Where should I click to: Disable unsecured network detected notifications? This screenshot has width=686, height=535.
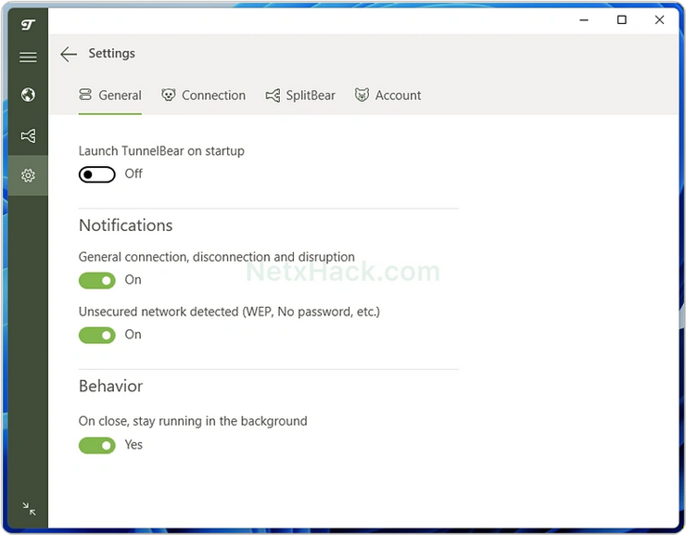97,335
